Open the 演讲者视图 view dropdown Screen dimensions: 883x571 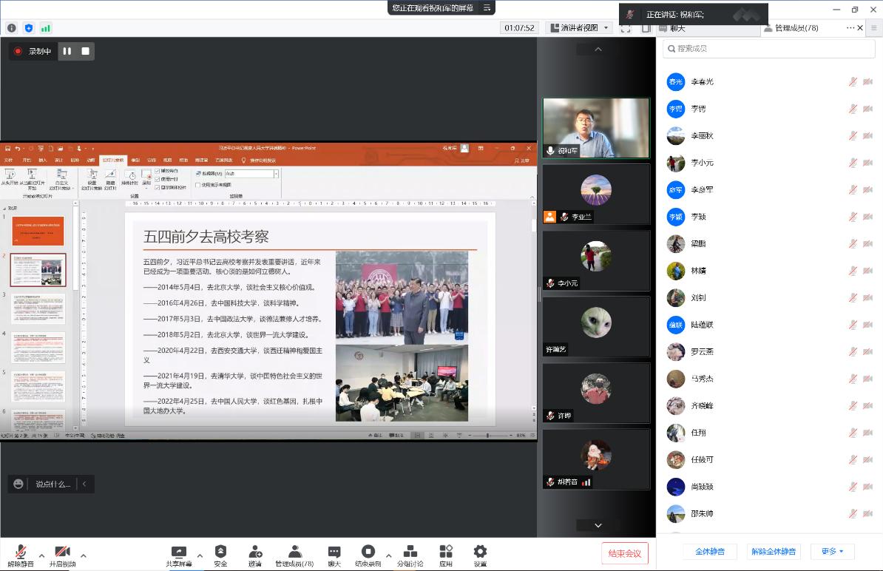tap(580, 28)
